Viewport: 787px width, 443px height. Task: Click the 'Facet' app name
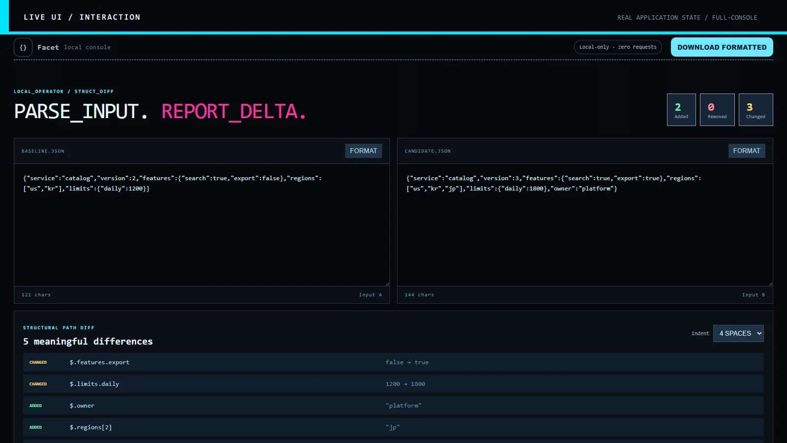pyautogui.click(x=48, y=47)
